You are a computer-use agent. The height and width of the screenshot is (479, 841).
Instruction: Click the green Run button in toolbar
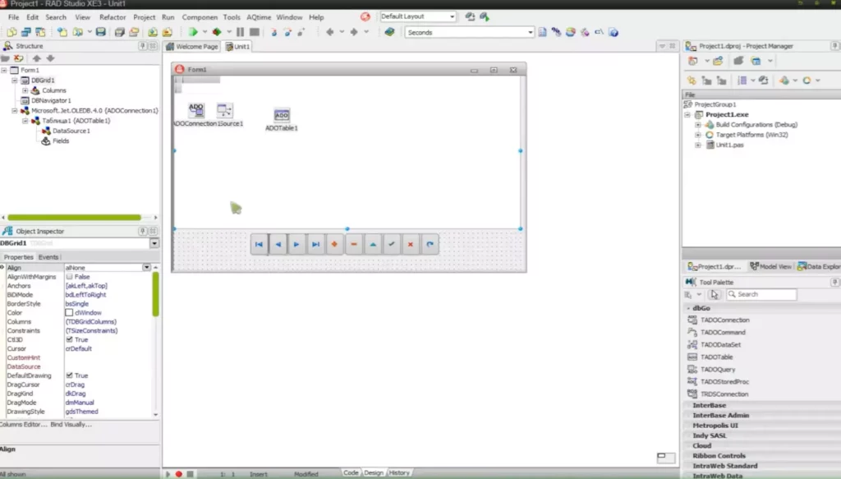tap(193, 32)
